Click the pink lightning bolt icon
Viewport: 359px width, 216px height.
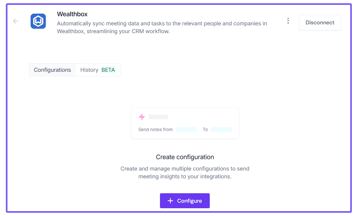pyautogui.click(x=142, y=117)
